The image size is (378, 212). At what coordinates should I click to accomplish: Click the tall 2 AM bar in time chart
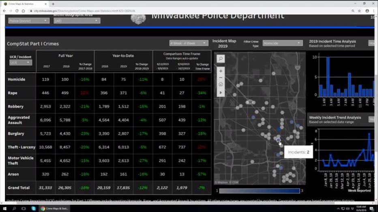(x=328, y=77)
